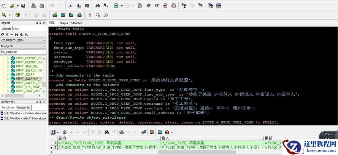Viewport: 338px width, 155px height.
Task: Click the chart bar graph icon
Action: pos(167,132)
